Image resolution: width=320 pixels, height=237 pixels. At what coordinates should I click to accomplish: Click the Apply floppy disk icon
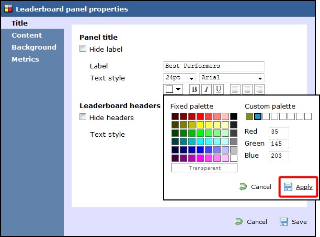click(288, 187)
